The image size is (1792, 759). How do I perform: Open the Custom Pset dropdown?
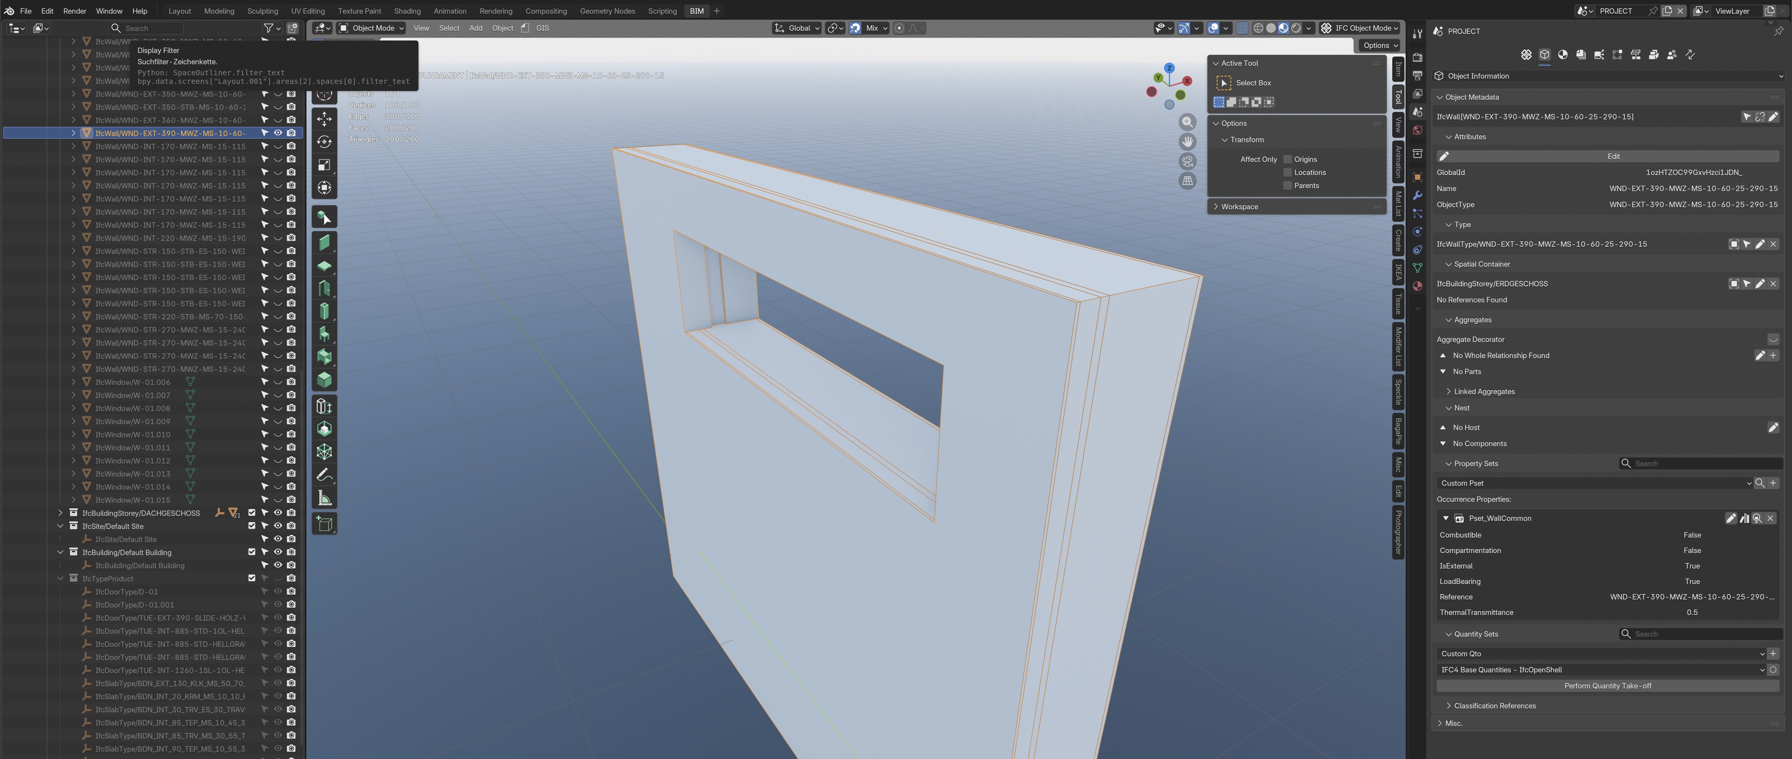pyautogui.click(x=1594, y=483)
